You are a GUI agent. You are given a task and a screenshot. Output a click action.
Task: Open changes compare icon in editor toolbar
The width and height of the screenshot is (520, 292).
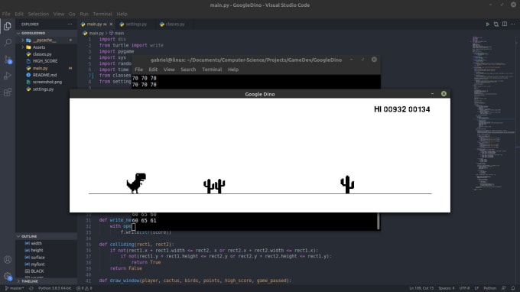[496, 24]
